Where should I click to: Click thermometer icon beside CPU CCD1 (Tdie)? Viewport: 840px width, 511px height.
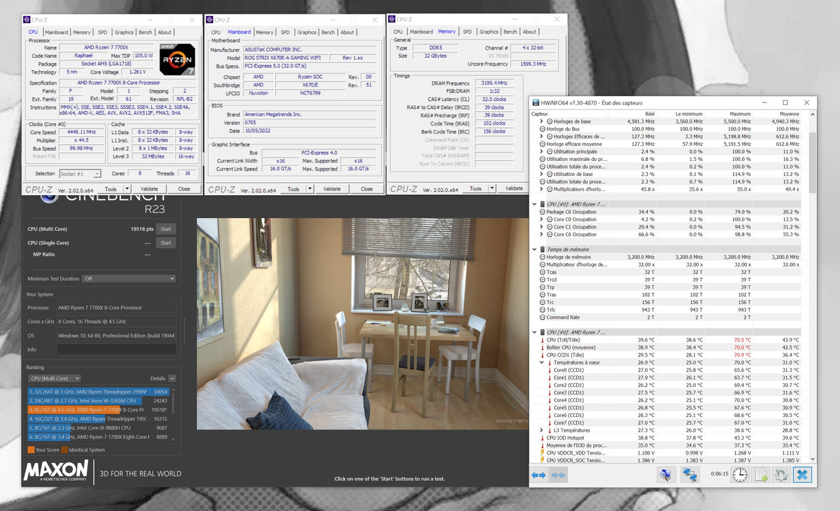tap(542, 355)
